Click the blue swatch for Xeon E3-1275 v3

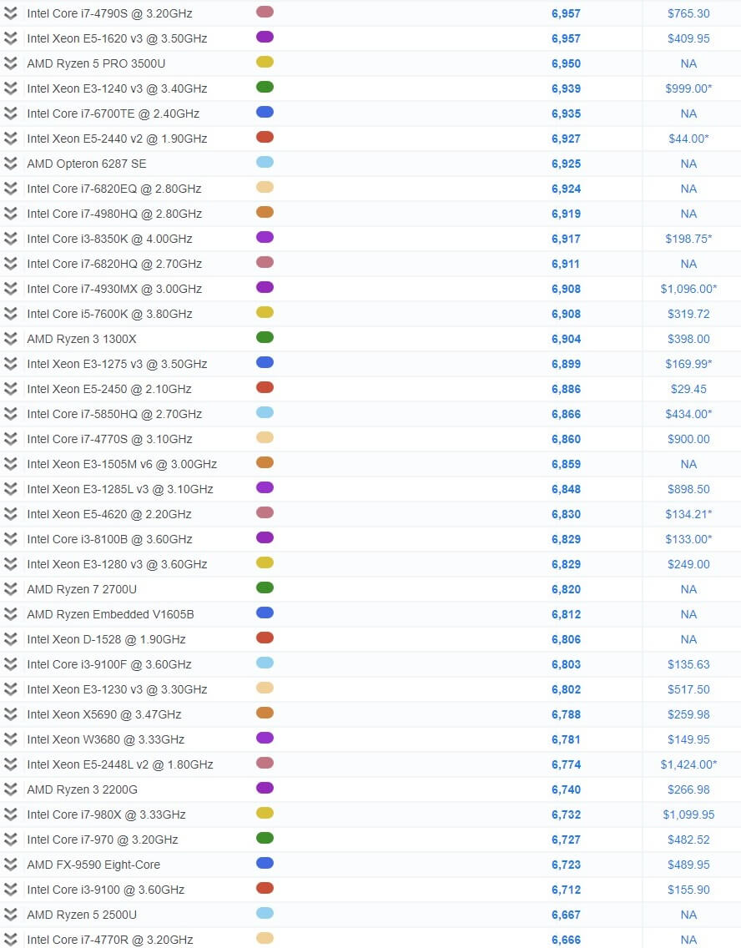265,363
